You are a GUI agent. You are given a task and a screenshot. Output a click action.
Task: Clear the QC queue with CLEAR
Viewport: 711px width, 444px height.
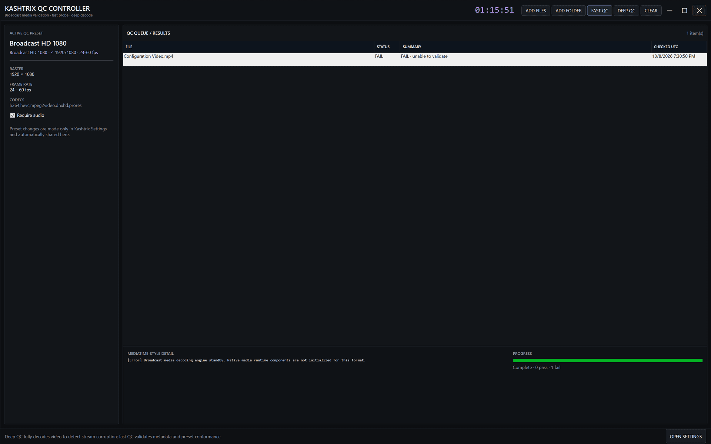pos(651,11)
